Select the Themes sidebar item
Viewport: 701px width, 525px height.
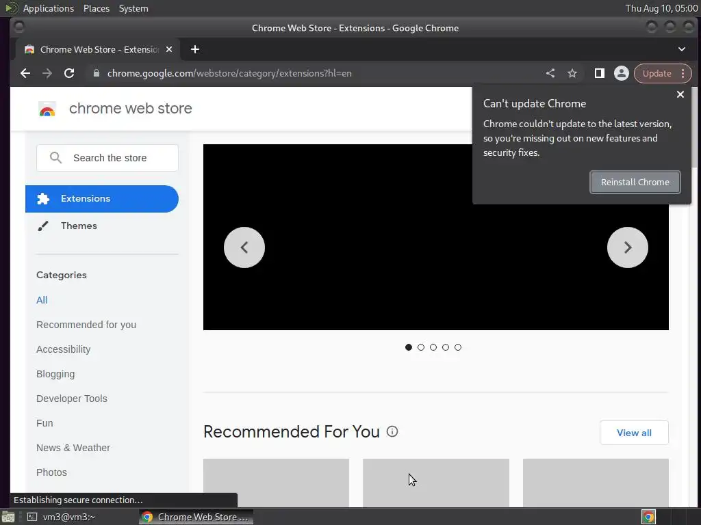(102, 226)
